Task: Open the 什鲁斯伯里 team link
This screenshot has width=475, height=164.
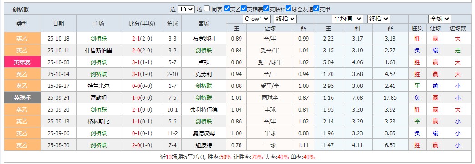Action: click(98, 51)
